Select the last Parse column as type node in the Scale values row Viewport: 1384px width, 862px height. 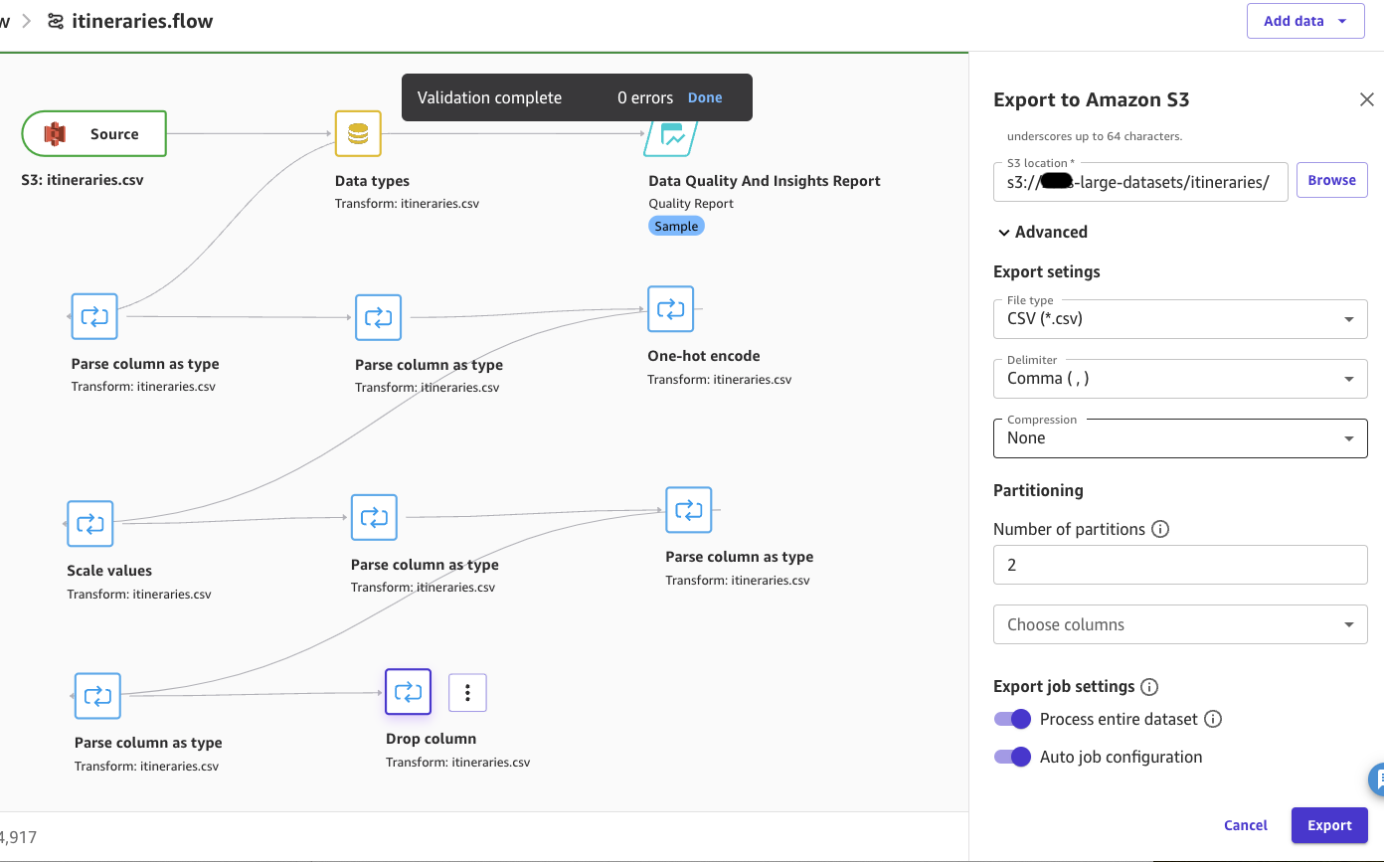pos(689,510)
